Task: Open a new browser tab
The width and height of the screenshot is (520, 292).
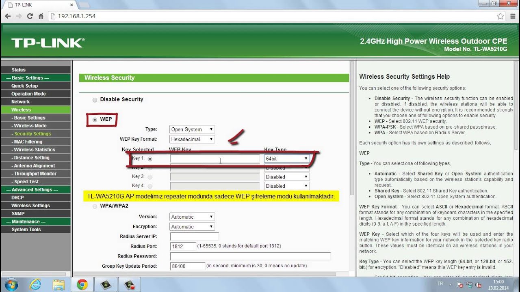Action: pos(84,5)
